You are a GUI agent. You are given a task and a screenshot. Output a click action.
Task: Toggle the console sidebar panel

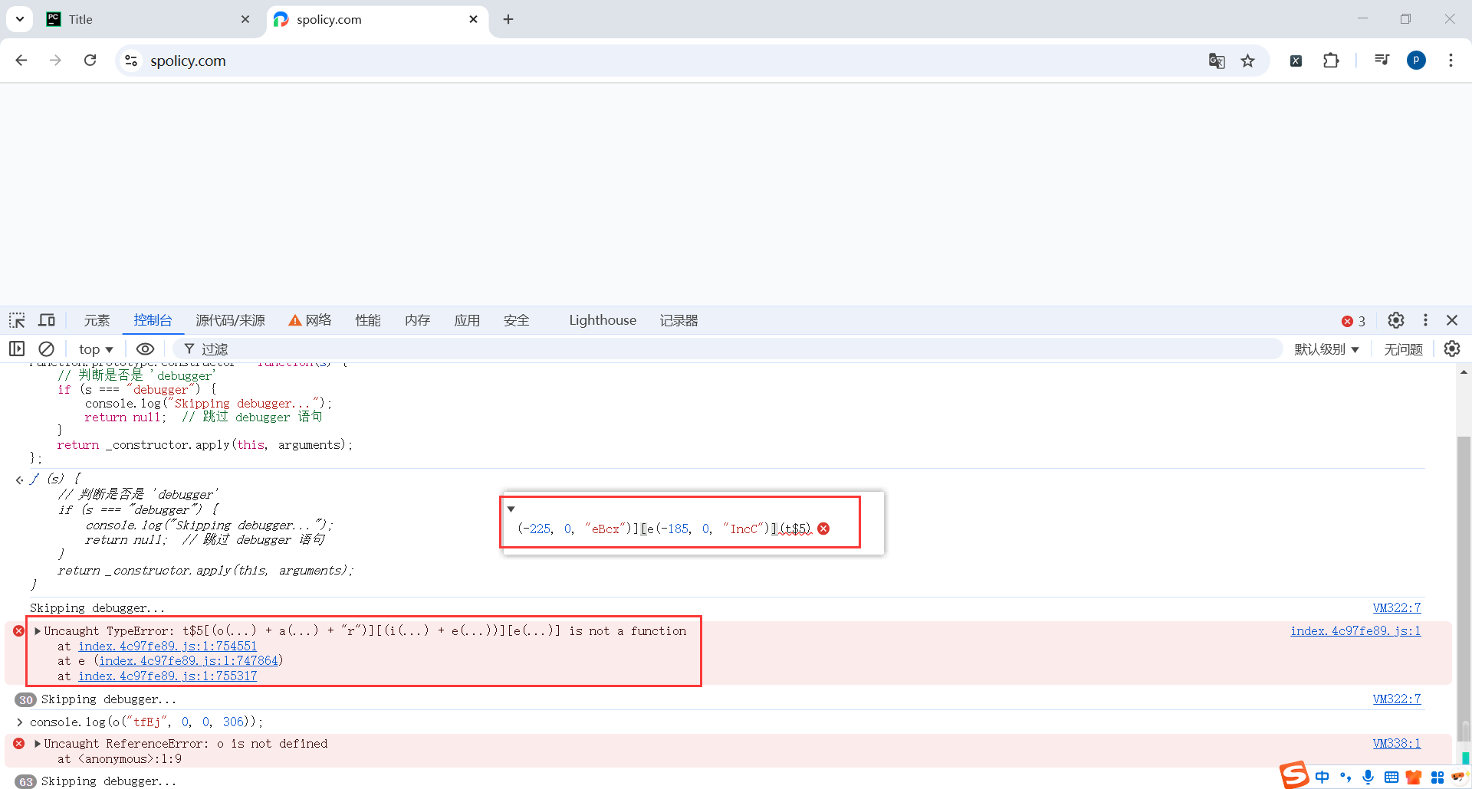(17, 349)
